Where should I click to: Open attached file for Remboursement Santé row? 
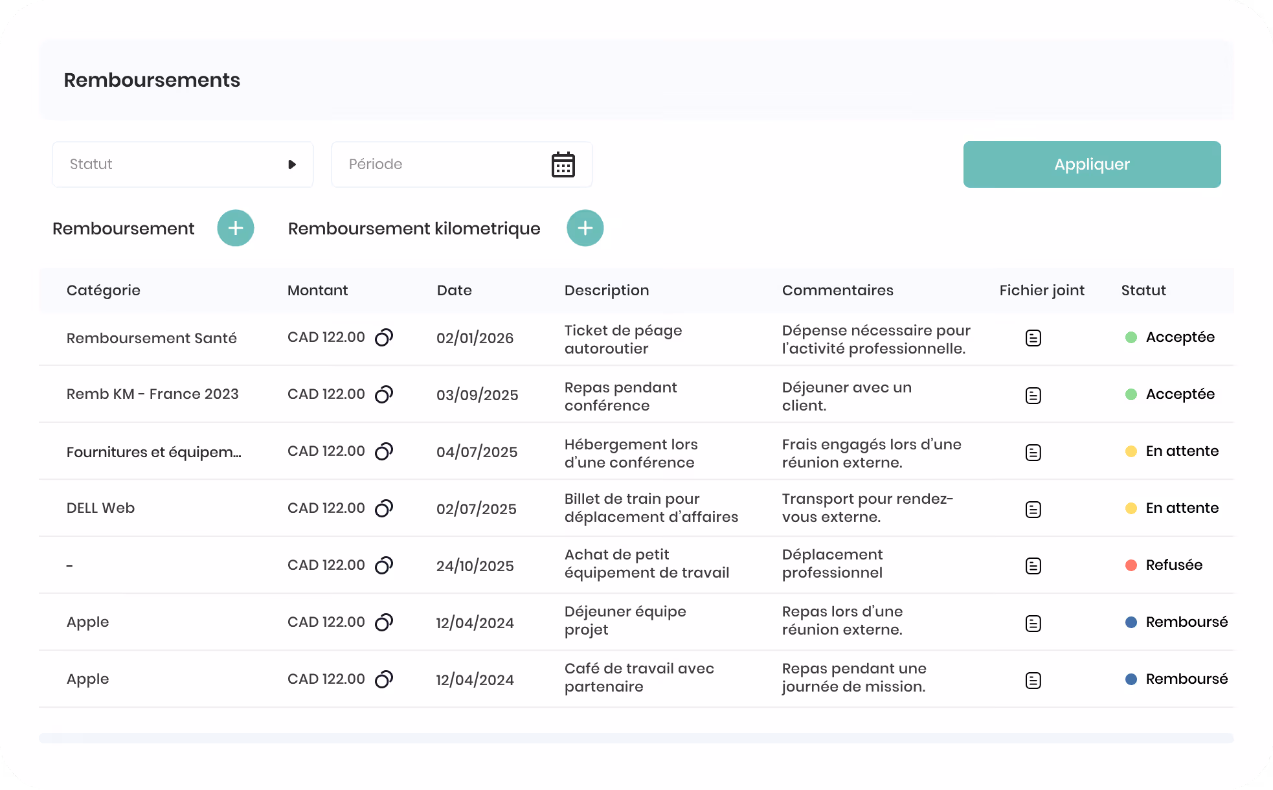tap(1033, 338)
